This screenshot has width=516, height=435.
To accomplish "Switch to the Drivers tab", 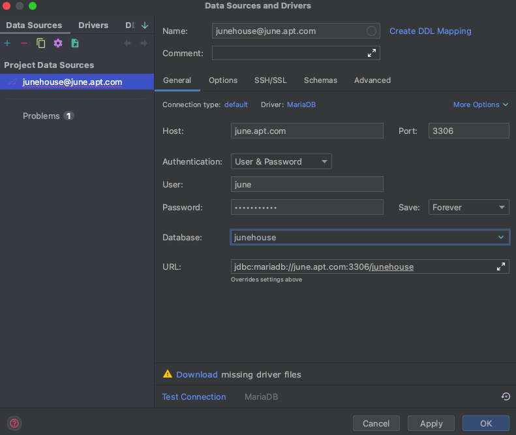I will tap(93, 25).
